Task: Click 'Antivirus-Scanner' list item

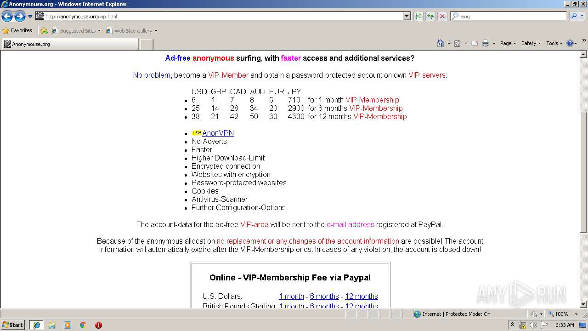Action: 220,199
